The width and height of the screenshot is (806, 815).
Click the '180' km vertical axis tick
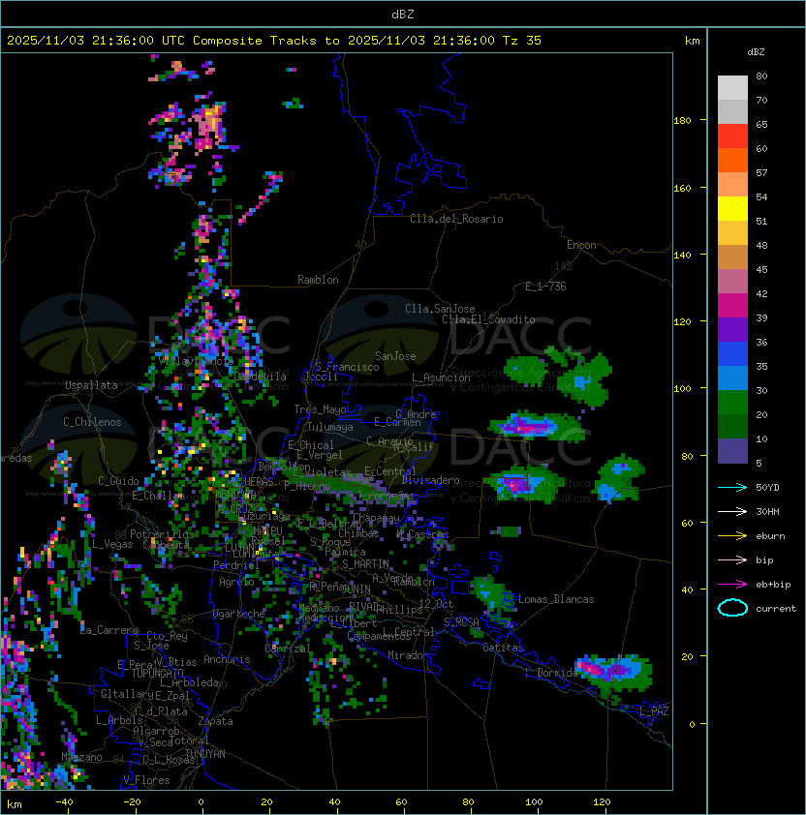click(682, 121)
